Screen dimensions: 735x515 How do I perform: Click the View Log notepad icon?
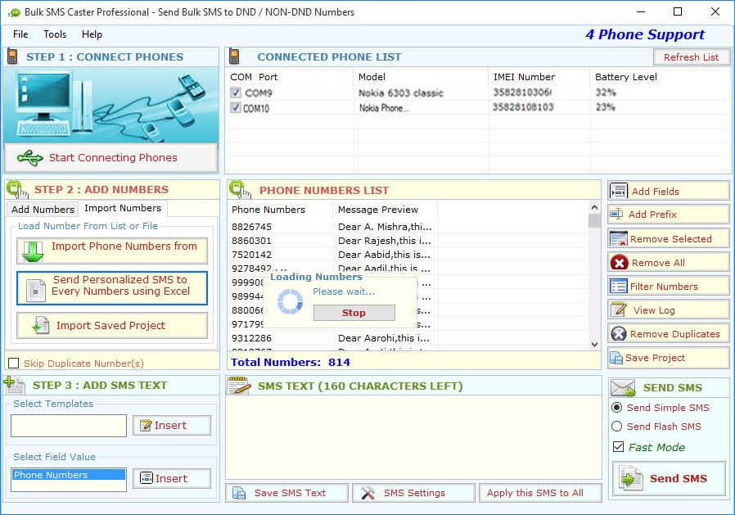coord(619,310)
